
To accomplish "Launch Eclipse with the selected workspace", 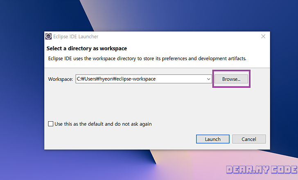I will click(213, 139).
